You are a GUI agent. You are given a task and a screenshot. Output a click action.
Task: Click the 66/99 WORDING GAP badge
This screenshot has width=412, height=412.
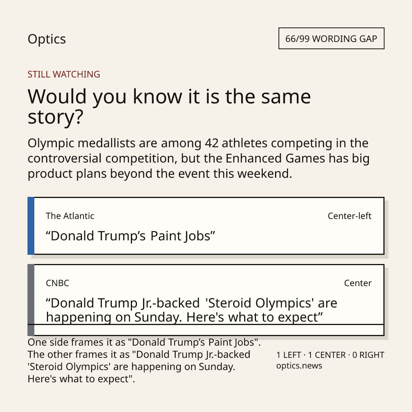click(x=332, y=39)
